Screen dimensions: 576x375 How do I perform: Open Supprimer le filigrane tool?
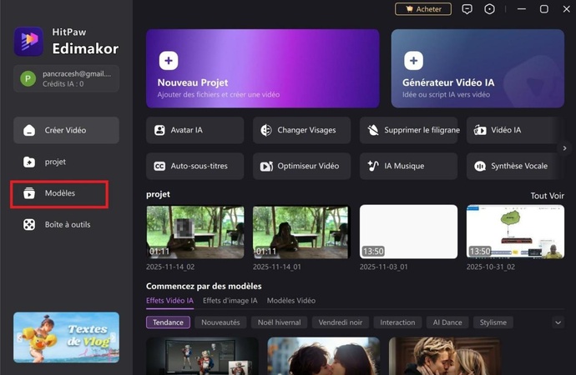pyautogui.click(x=408, y=130)
